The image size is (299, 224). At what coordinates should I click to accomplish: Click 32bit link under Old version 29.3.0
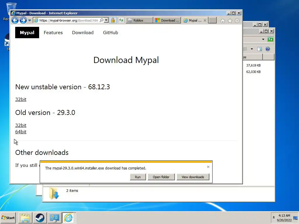(x=21, y=125)
